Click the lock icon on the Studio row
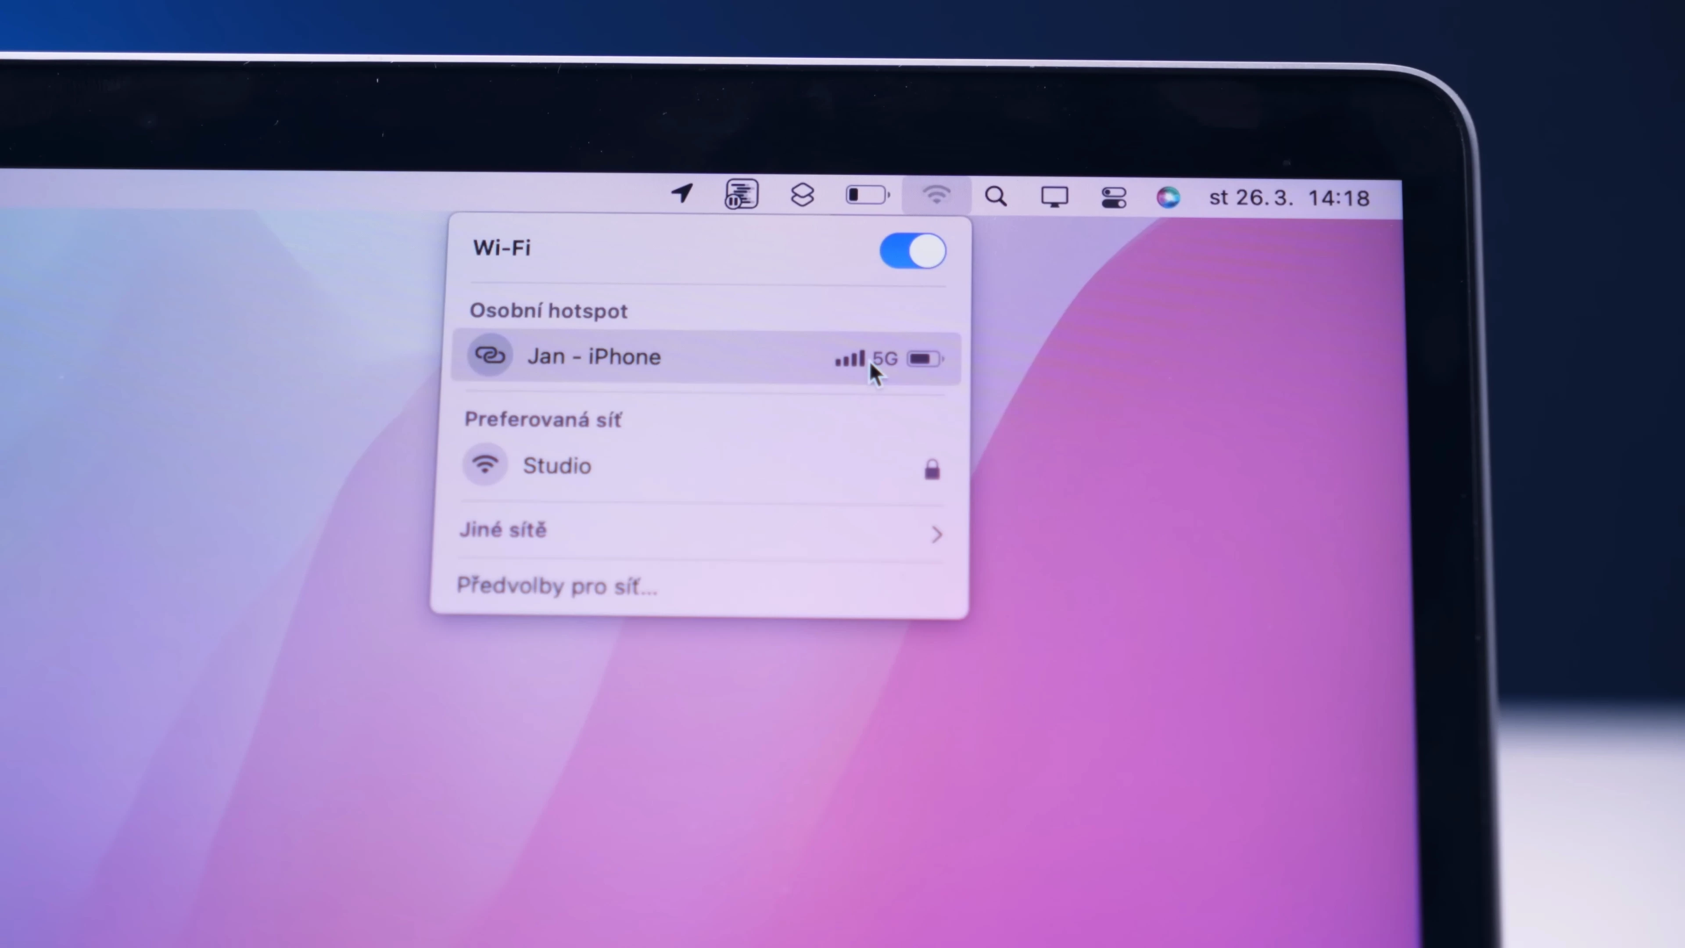This screenshot has width=1685, height=948. point(932,469)
